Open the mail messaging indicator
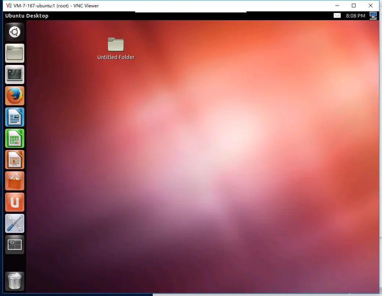 click(x=337, y=15)
